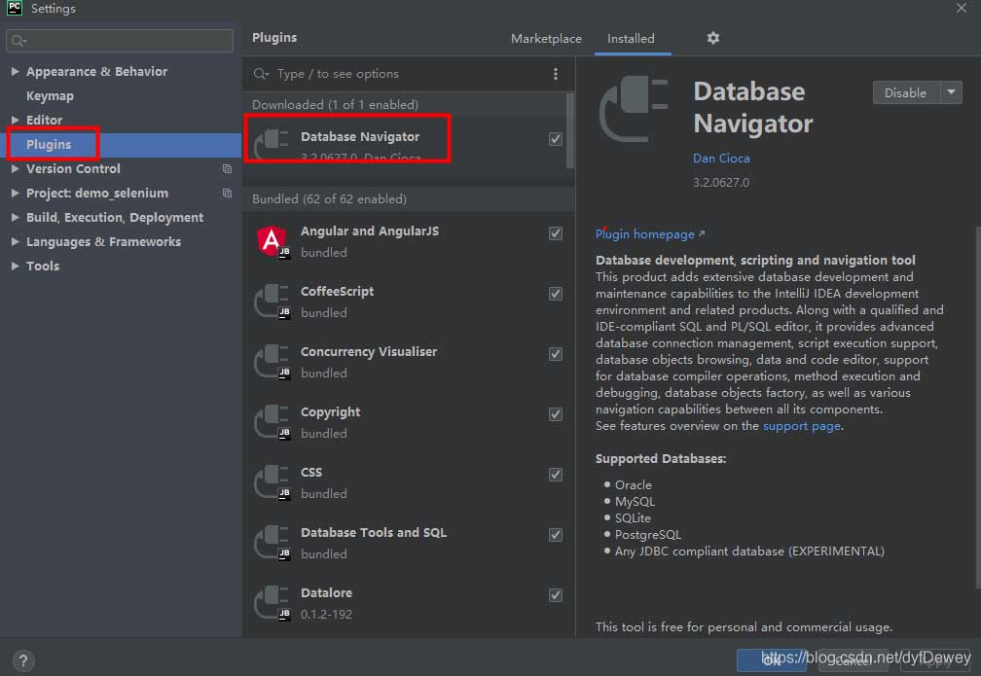The image size is (981, 676).
Task: Disable the Database Tools and SQL checkbox
Action: 555,535
